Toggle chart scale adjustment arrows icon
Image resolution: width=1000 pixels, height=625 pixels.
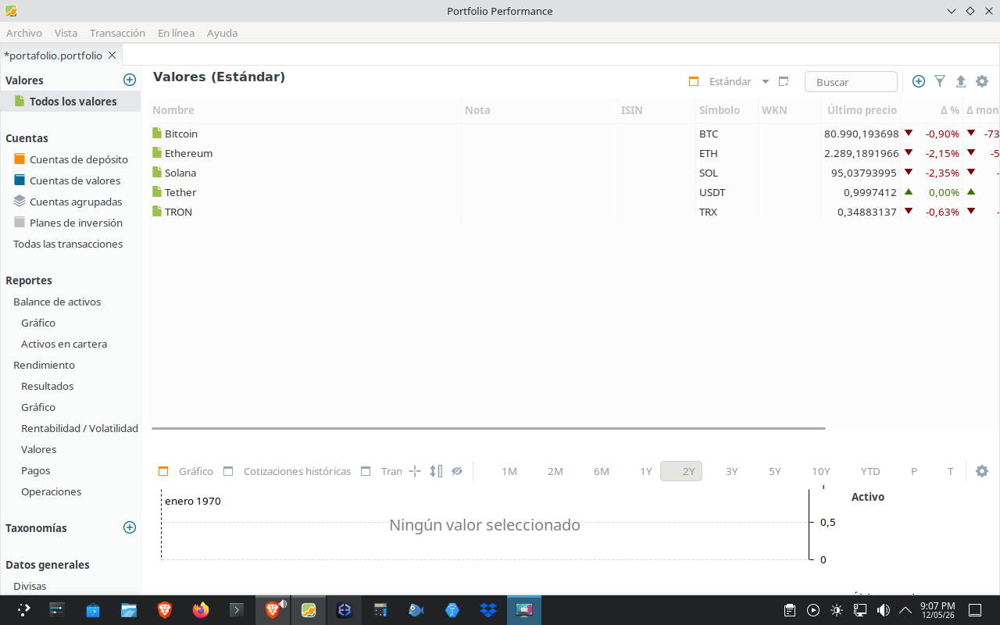[436, 471]
